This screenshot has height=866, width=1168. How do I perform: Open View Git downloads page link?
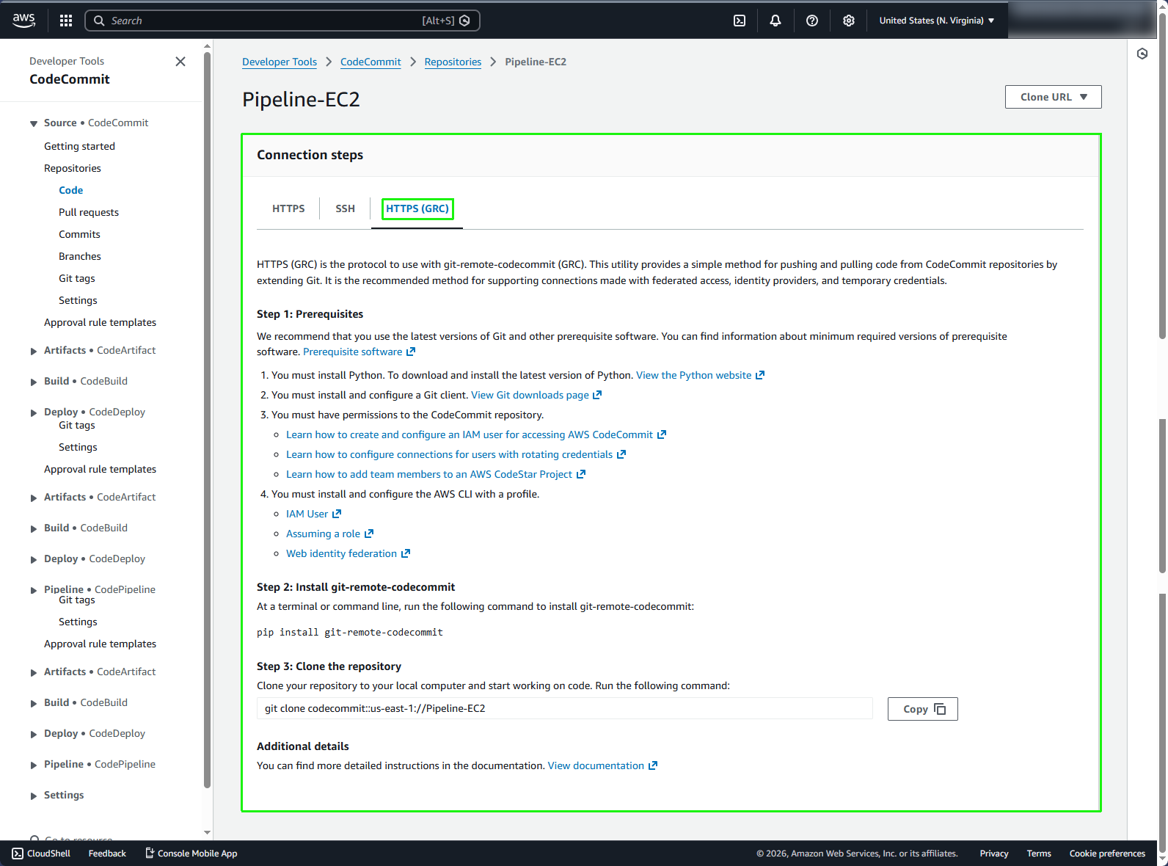click(536, 395)
